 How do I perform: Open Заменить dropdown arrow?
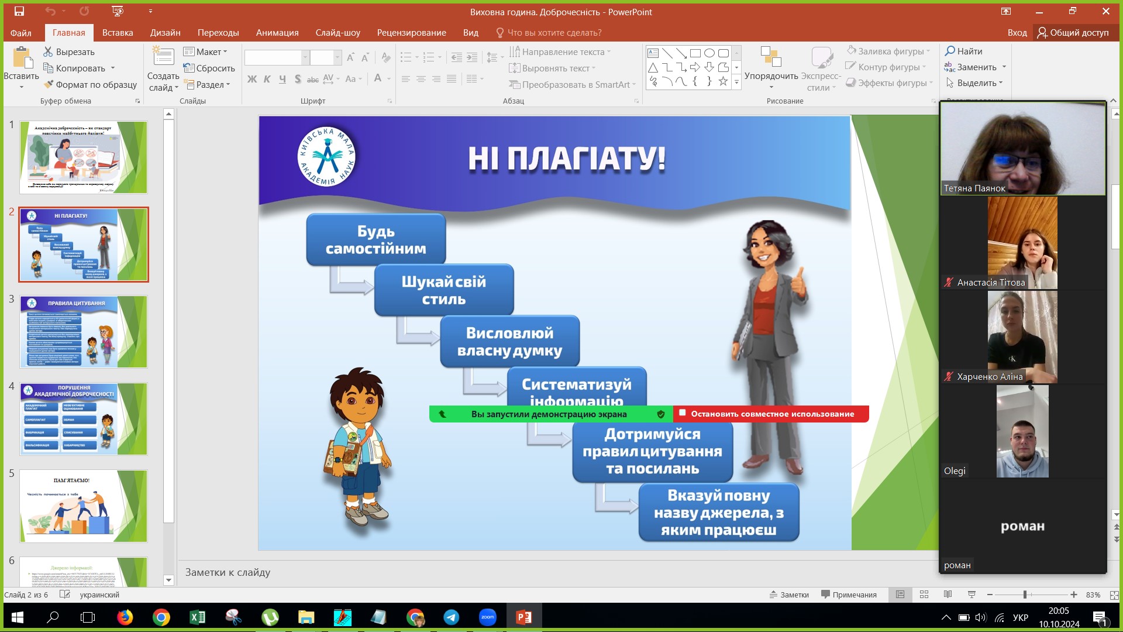pos(1004,67)
